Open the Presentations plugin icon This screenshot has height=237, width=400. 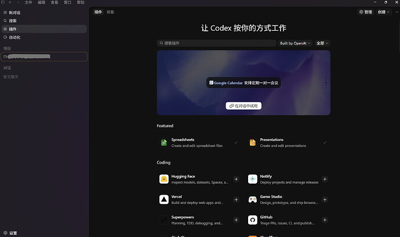pos(253,143)
